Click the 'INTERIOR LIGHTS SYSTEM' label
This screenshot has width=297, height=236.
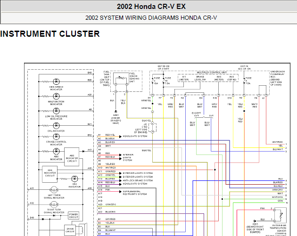(128, 157)
